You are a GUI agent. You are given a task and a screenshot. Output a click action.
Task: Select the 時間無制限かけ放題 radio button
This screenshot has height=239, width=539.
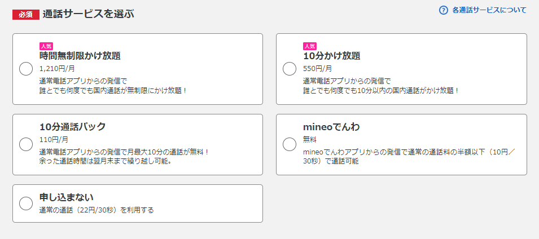(26, 69)
